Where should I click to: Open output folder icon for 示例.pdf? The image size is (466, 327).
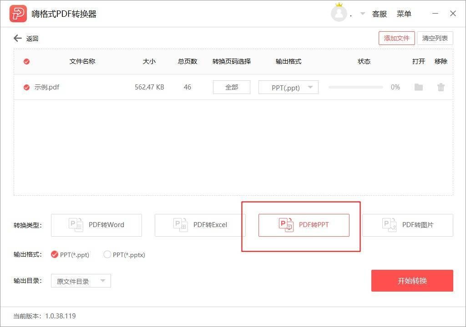pos(419,87)
